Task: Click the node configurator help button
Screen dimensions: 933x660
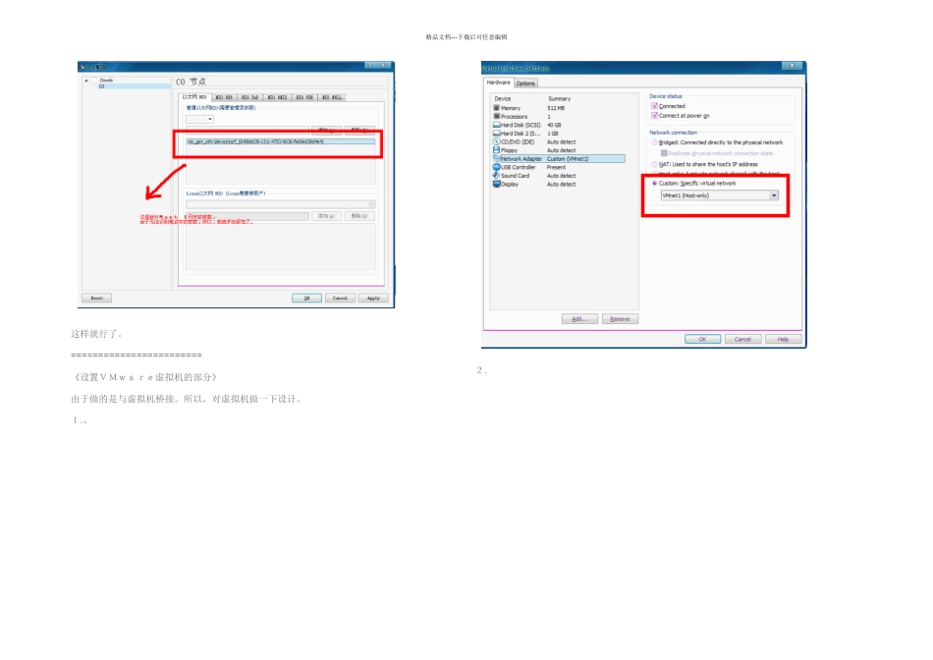Action: click(370, 65)
